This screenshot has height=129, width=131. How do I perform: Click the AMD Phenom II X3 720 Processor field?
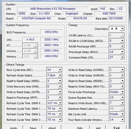click(x=53, y=9)
